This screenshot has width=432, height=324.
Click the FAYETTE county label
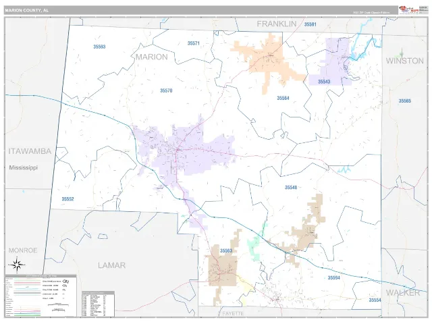click(x=233, y=313)
